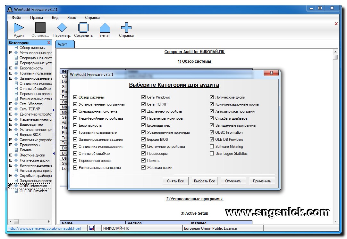Click the page icon beside Память in tree

coord(16,150)
